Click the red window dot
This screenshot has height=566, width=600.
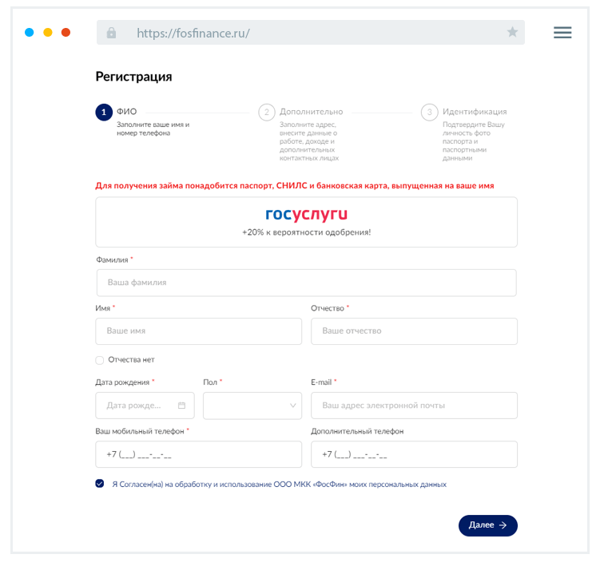pyautogui.click(x=66, y=33)
